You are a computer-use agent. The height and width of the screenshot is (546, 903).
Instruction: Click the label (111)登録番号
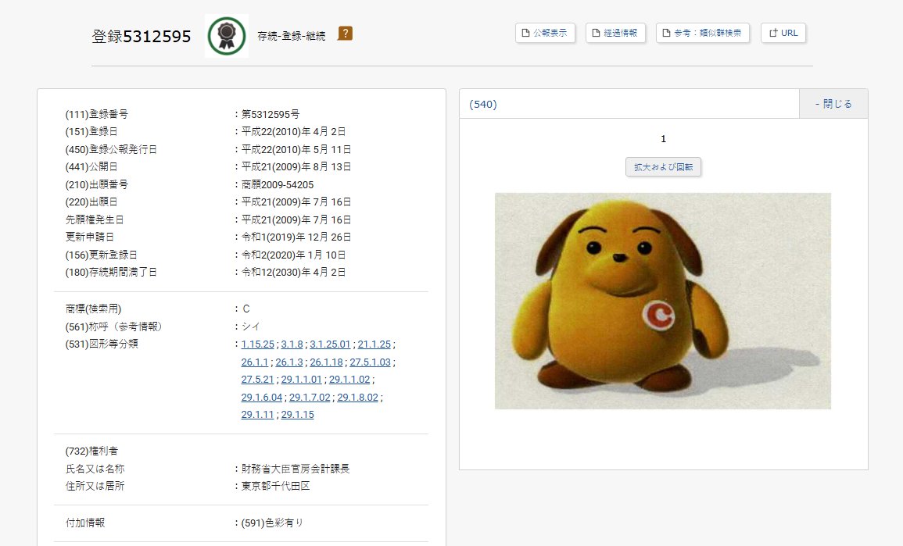(x=97, y=114)
